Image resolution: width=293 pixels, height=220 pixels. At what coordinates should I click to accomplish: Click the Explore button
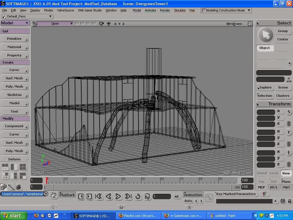pyautogui.click(x=265, y=87)
